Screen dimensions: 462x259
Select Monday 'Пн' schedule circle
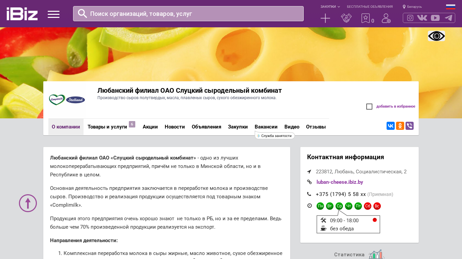pyautogui.click(x=320, y=206)
